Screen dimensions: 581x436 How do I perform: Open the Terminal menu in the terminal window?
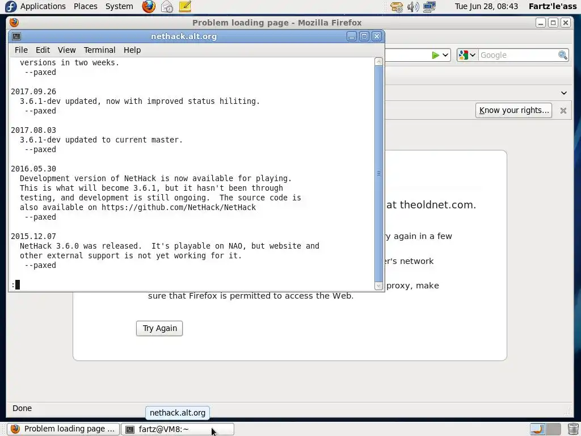[99, 50]
